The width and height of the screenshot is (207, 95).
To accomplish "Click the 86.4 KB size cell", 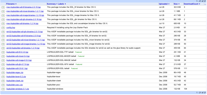I will pyautogui.click(x=177, y=73).
